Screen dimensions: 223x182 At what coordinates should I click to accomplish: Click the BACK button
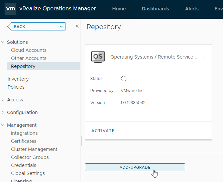point(36,26)
